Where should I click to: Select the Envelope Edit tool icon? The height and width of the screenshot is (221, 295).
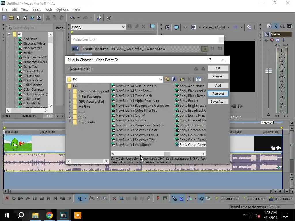click(x=91, y=198)
